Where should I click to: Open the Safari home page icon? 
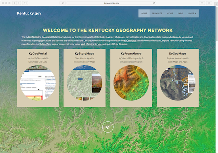tap(62, 3)
